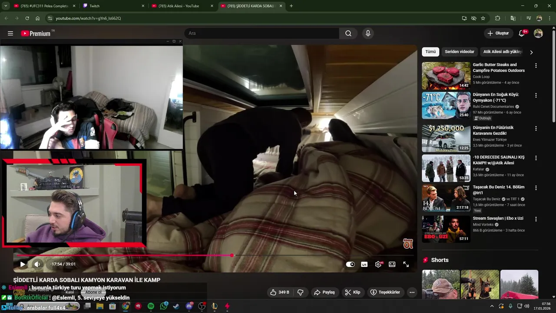This screenshot has width=556, height=313.
Task: Share the video via Paylaş
Action: click(324, 292)
